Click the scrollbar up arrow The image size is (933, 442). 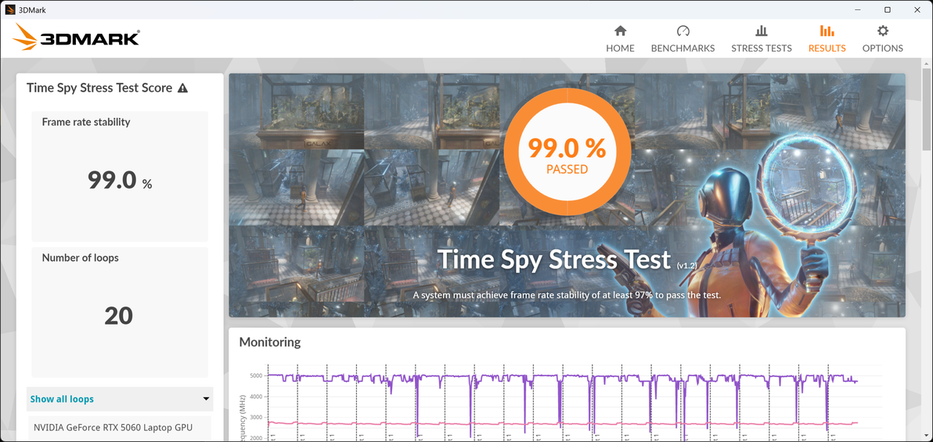927,63
